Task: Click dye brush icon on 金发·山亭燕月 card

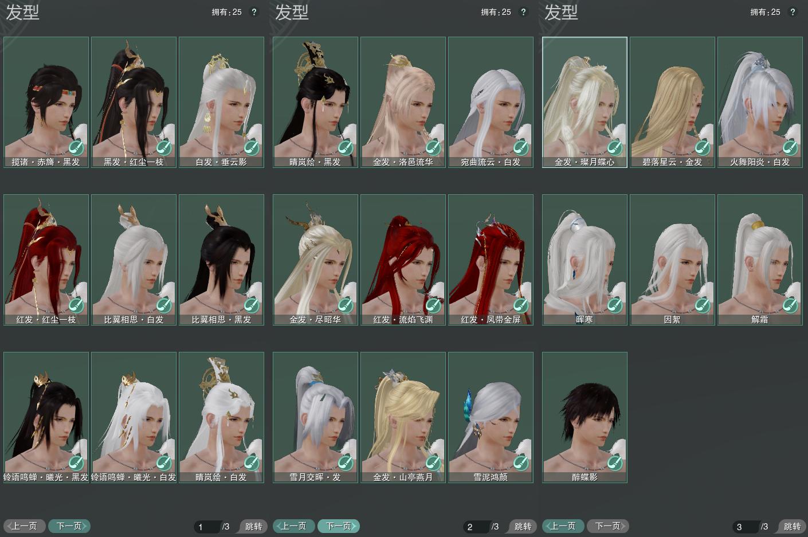Action: pyautogui.click(x=433, y=462)
